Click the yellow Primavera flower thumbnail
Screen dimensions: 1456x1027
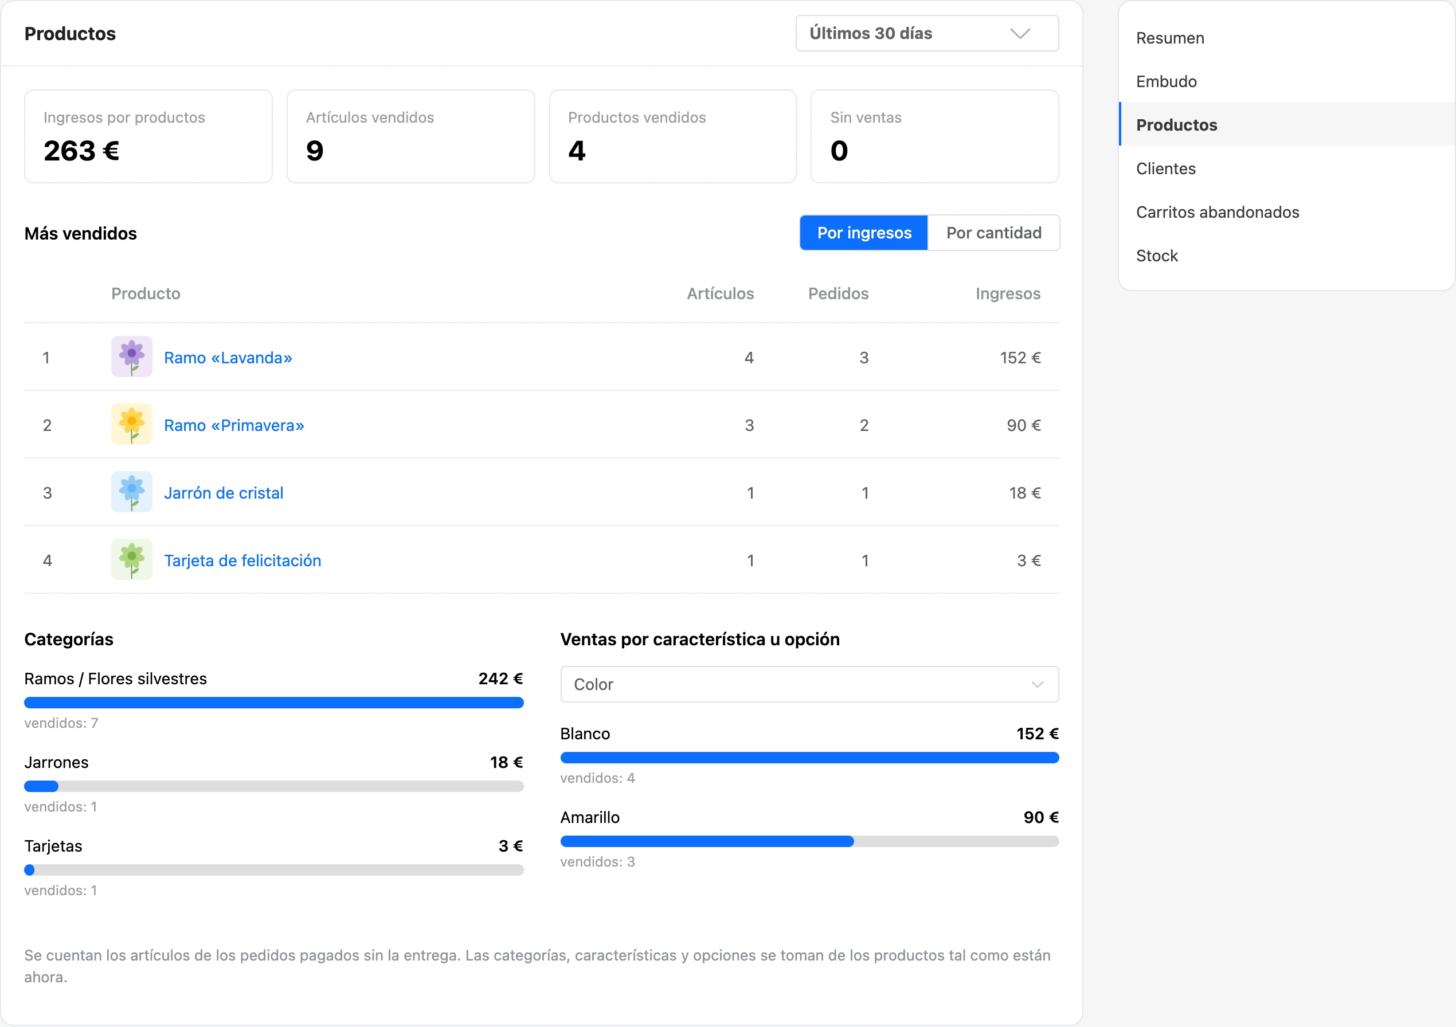(132, 425)
